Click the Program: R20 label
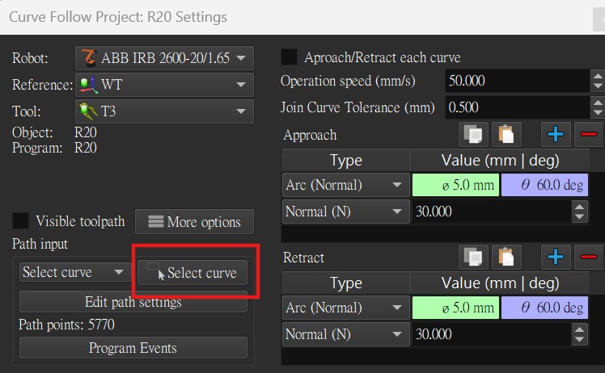Viewport: 605px width, 373px height. [54, 148]
